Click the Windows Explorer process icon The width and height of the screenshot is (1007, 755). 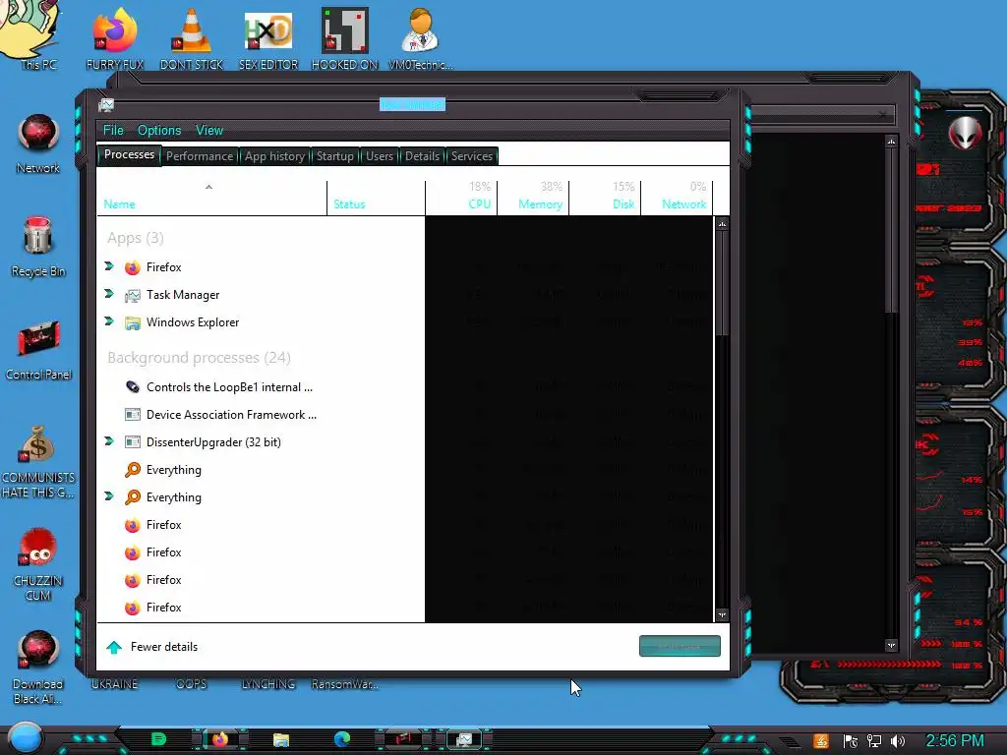133,322
